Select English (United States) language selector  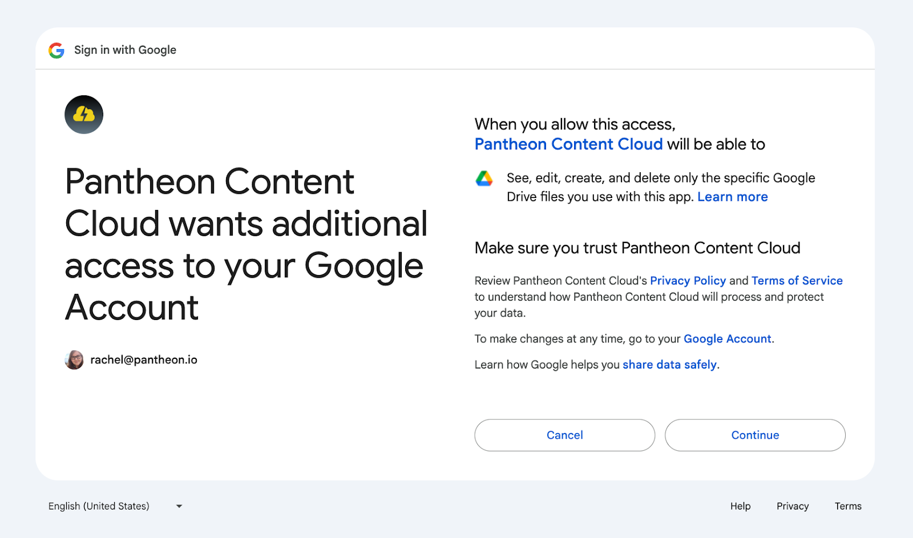point(99,506)
